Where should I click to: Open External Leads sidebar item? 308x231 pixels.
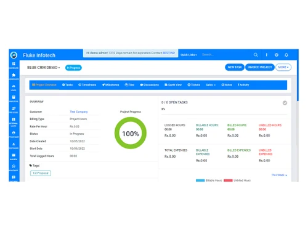click(14, 122)
